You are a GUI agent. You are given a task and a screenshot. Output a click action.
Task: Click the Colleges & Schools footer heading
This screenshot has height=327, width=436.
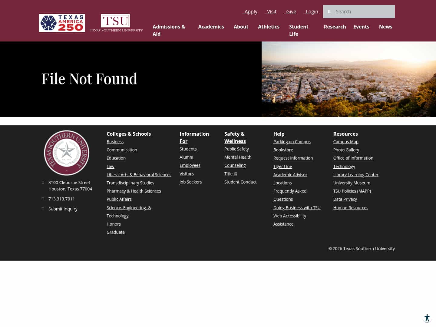click(129, 134)
